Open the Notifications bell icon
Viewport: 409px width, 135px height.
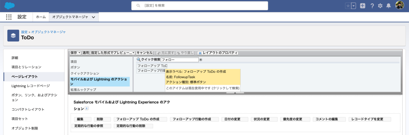click(x=388, y=6)
